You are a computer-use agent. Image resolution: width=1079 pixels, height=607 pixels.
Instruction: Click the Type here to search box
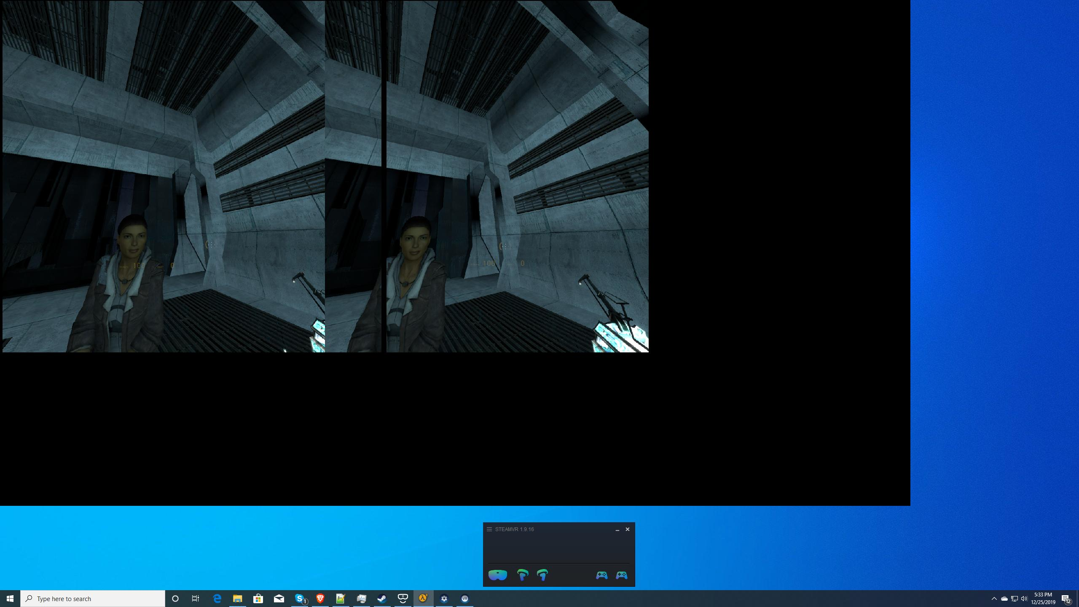(93, 599)
